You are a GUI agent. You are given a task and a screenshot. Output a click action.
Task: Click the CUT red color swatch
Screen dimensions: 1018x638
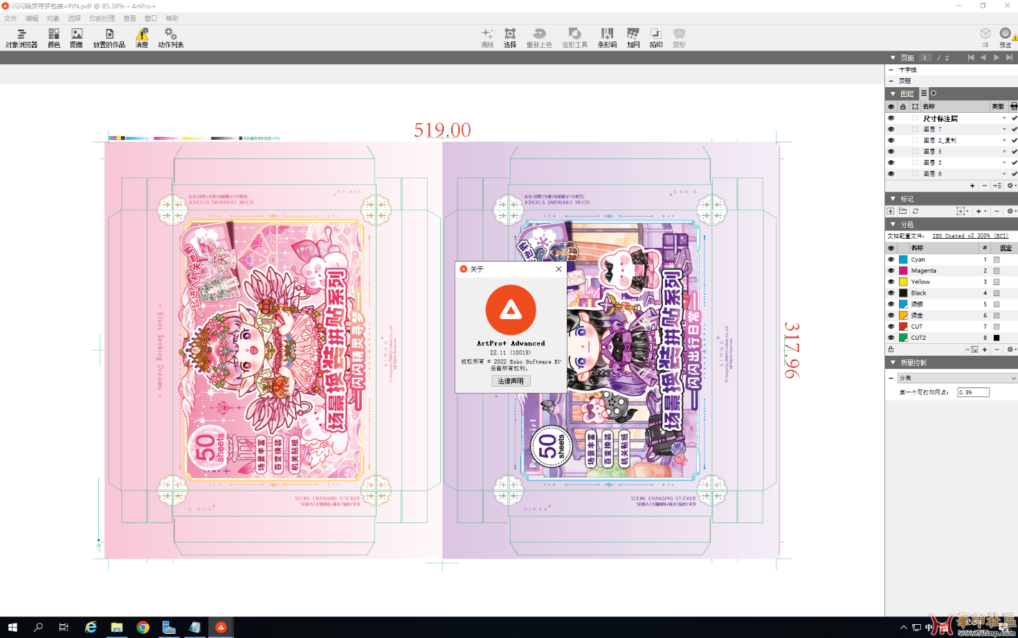pyautogui.click(x=903, y=327)
